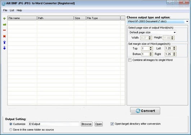
Task: Click the Top margin input field
Action: [145, 49]
